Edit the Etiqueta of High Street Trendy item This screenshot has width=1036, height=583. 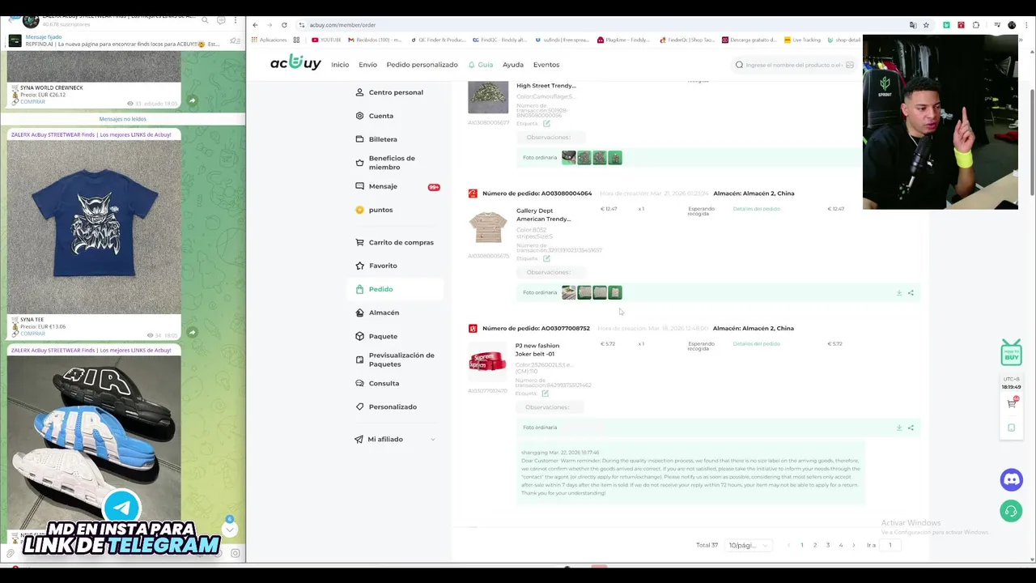pos(546,124)
